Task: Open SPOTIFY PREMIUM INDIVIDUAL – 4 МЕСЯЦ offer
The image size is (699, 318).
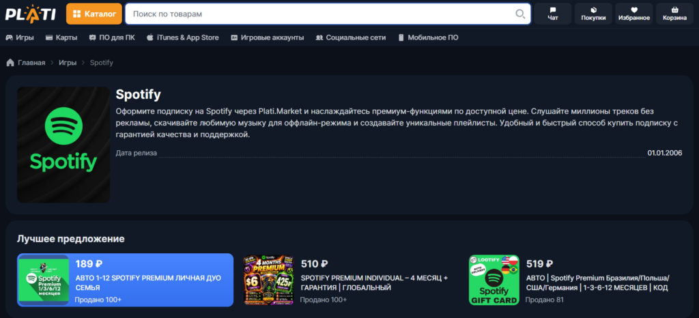Action: coord(375,283)
